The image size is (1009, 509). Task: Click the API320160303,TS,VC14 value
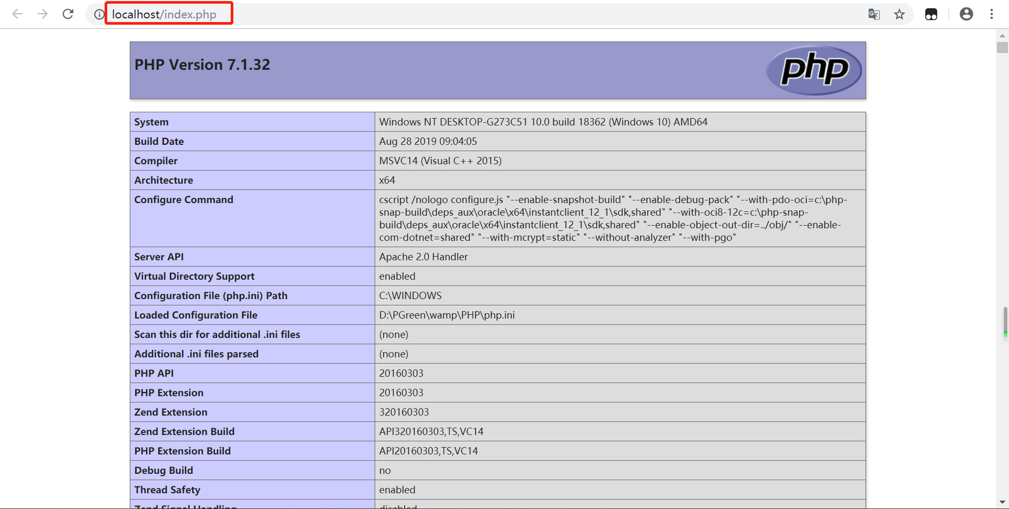pyautogui.click(x=431, y=431)
